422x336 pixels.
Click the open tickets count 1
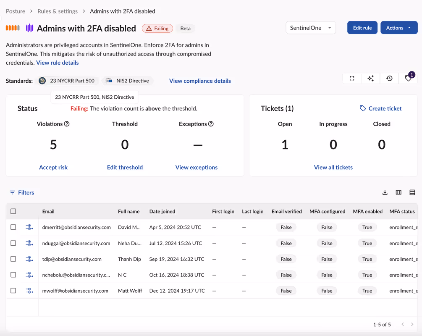285,144
